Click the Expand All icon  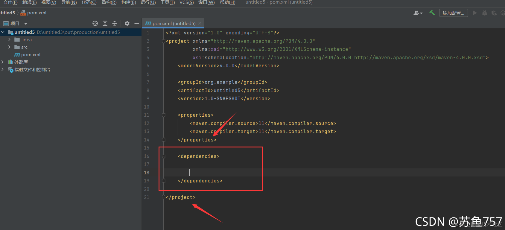[x=105, y=23]
